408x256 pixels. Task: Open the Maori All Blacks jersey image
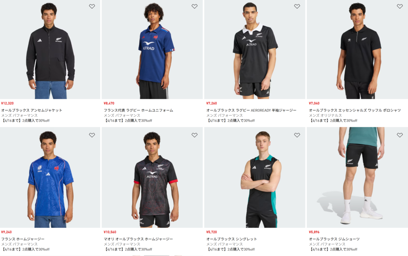pyautogui.click(x=153, y=179)
